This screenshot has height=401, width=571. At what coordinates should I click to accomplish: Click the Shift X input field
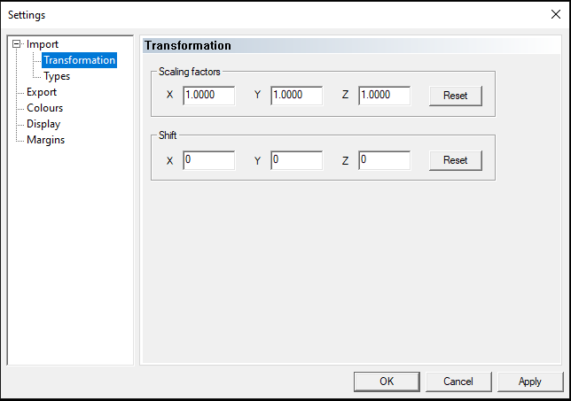click(209, 160)
